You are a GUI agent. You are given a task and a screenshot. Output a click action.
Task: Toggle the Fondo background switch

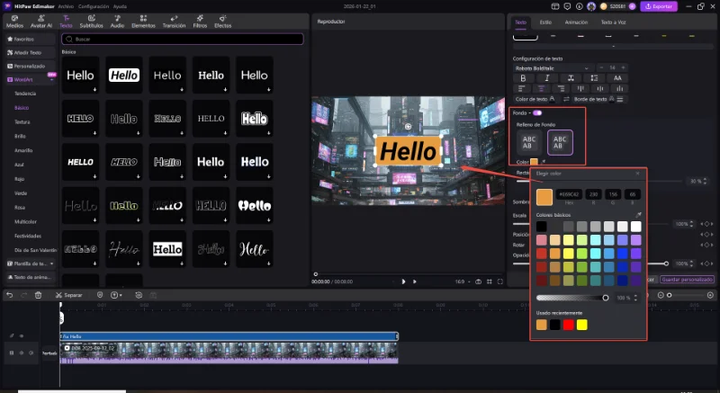pos(537,112)
